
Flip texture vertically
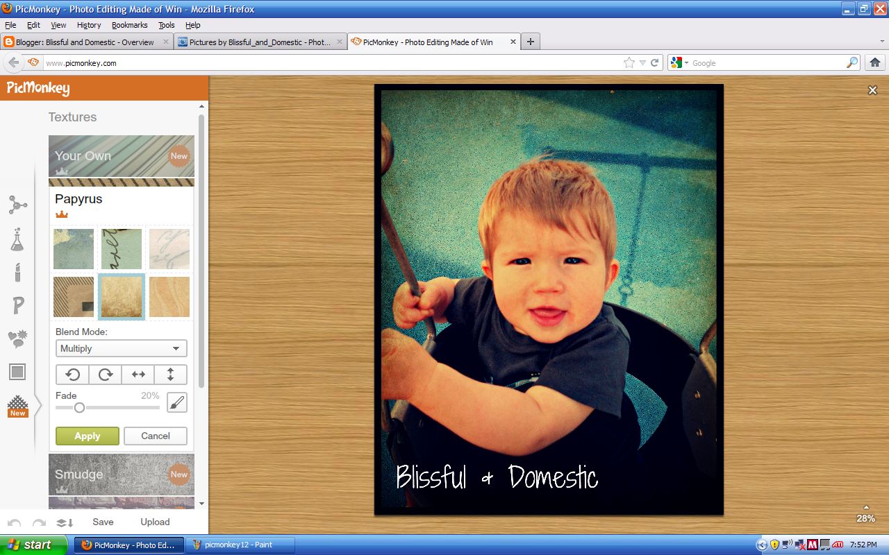(171, 375)
